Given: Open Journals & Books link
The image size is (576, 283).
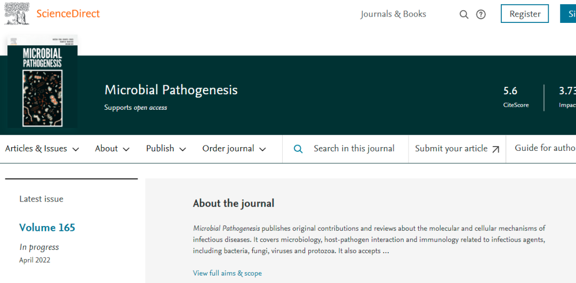Looking at the screenshot, I should click(393, 14).
